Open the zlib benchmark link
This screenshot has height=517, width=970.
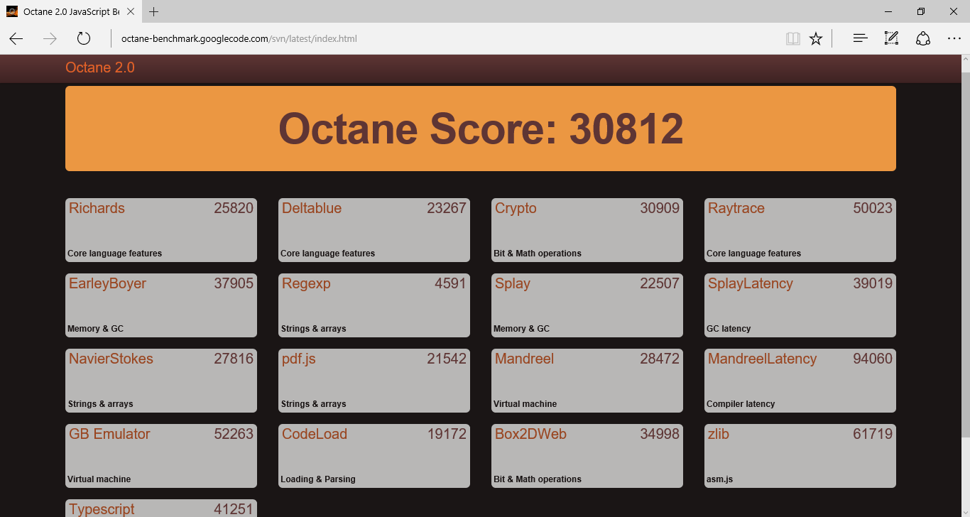coord(719,434)
